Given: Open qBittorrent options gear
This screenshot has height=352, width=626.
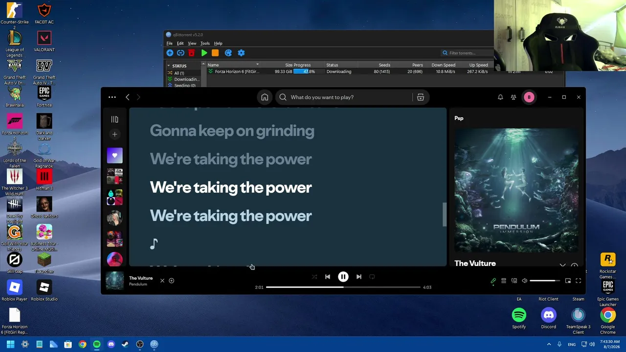Looking at the screenshot, I should click(x=241, y=53).
